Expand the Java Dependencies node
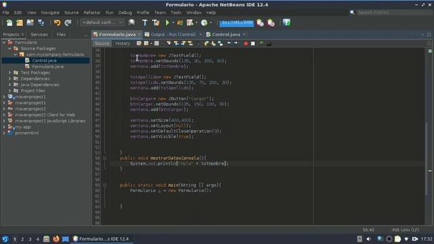The height and width of the screenshot is (244, 434). point(9,85)
